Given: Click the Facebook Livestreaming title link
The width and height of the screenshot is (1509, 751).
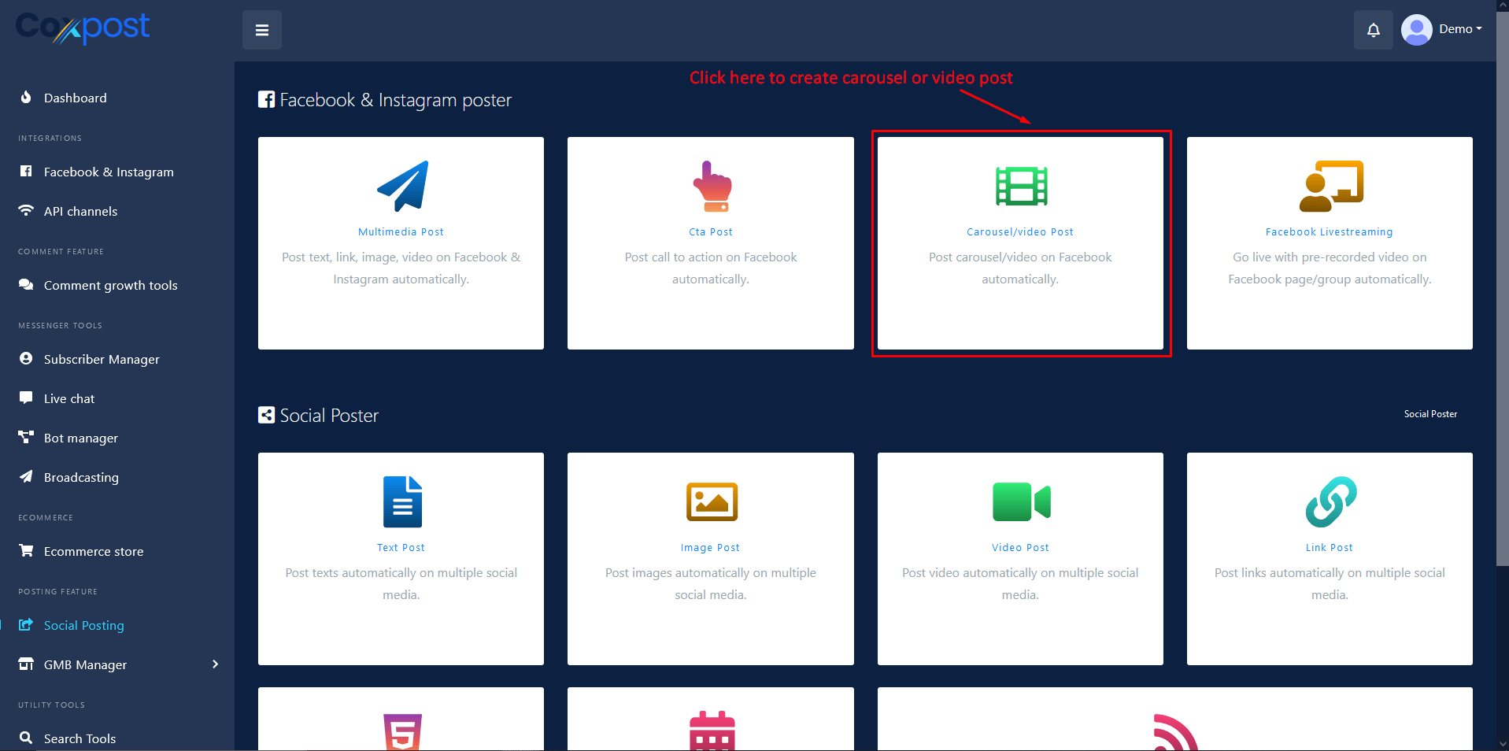Looking at the screenshot, I should [x=1329, y=232].
